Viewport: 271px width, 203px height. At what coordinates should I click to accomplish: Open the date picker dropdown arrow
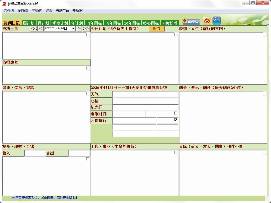pos(73,29)
